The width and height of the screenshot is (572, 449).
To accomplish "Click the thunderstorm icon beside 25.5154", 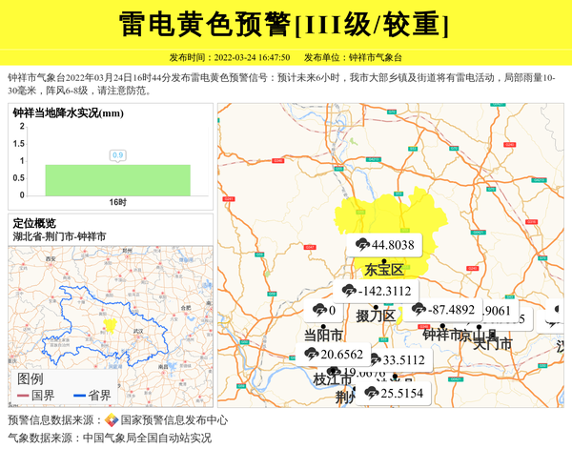I will tap(370, 393).
